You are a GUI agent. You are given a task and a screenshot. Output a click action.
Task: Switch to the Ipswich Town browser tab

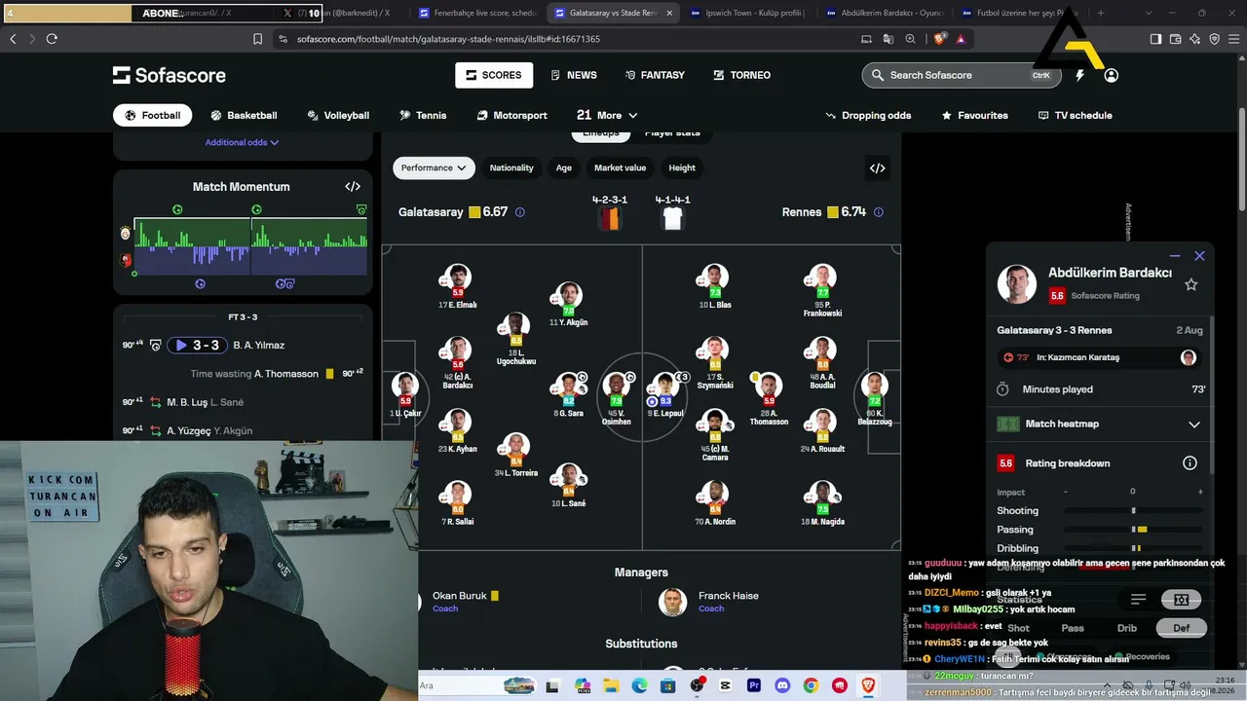tap(747, 13)
